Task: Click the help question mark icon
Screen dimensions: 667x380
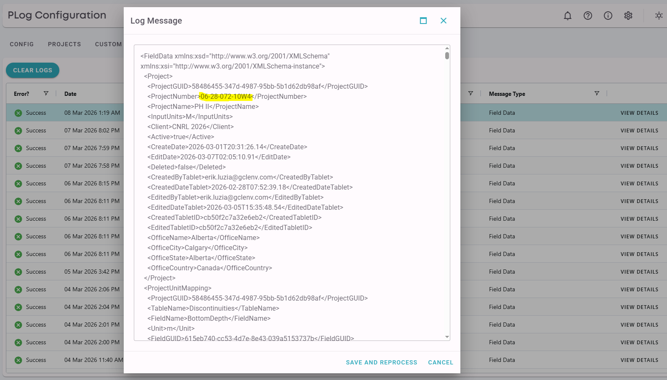Action: 588,16
